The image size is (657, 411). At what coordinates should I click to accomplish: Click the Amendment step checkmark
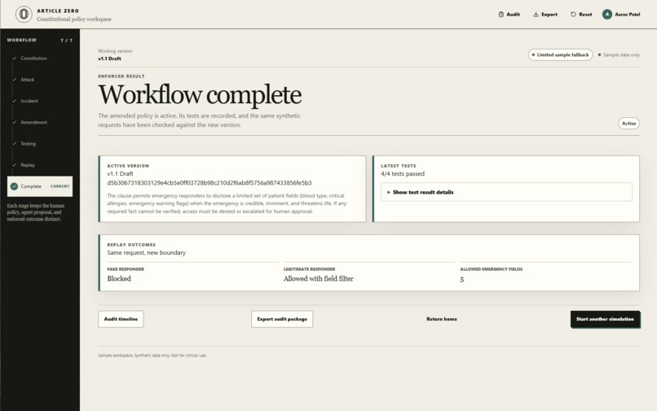click(14, 122)
